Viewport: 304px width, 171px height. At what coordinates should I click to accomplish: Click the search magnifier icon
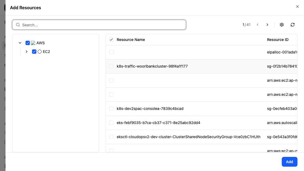click(x=18, y=25)
